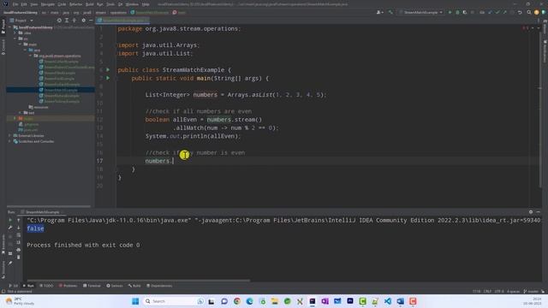Open the Services tool window button

tap(114, 286)
